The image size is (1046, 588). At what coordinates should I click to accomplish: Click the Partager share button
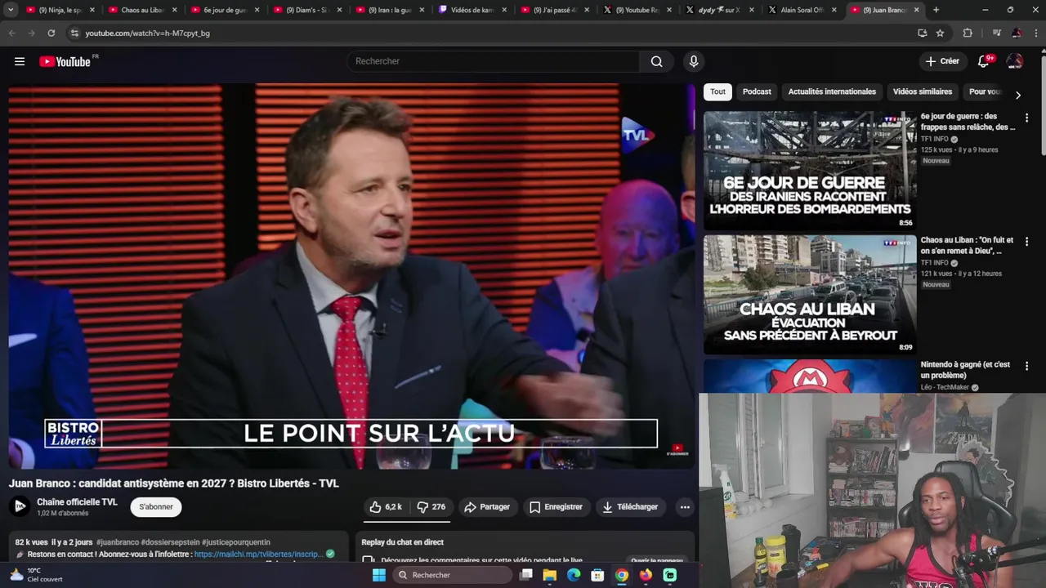(x=487, y=507)
